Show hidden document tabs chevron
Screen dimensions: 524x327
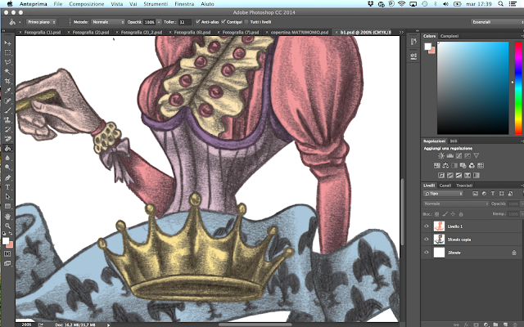401,32
